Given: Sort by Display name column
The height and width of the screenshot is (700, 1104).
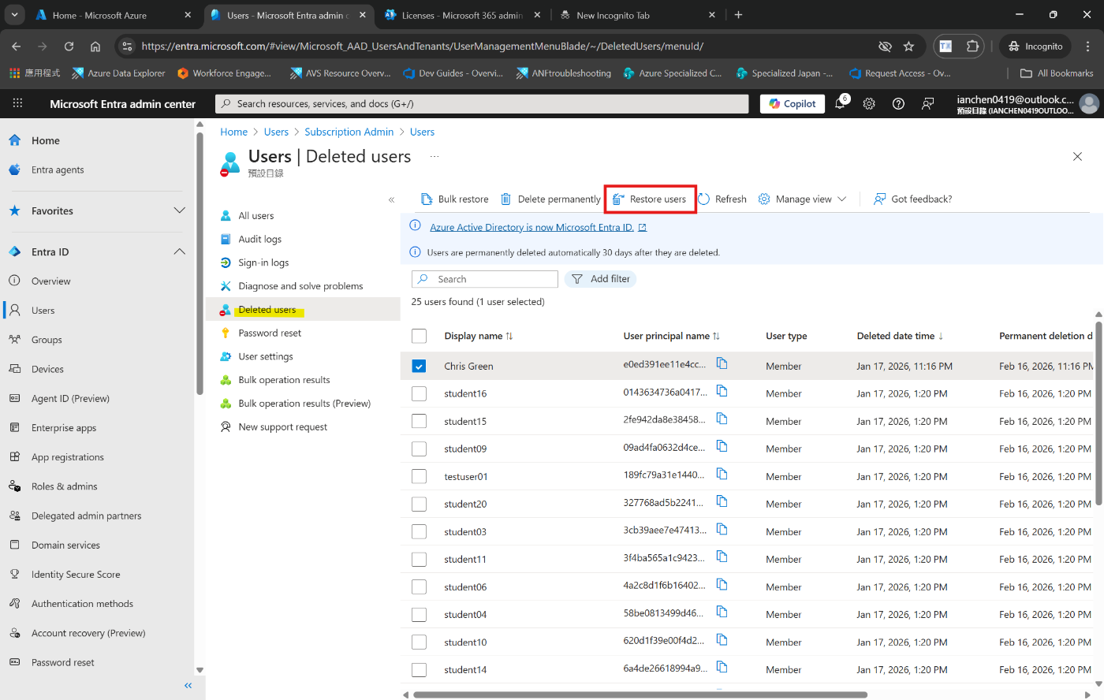Looking at the screenshot, I should 479,336.
